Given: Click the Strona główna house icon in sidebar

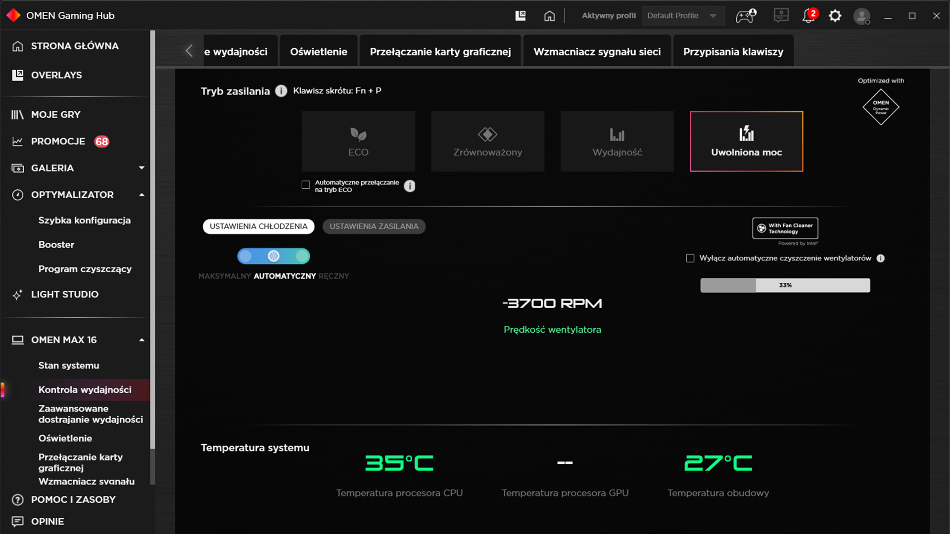Looking at the screenshot, I should click(x=17, y=46).
